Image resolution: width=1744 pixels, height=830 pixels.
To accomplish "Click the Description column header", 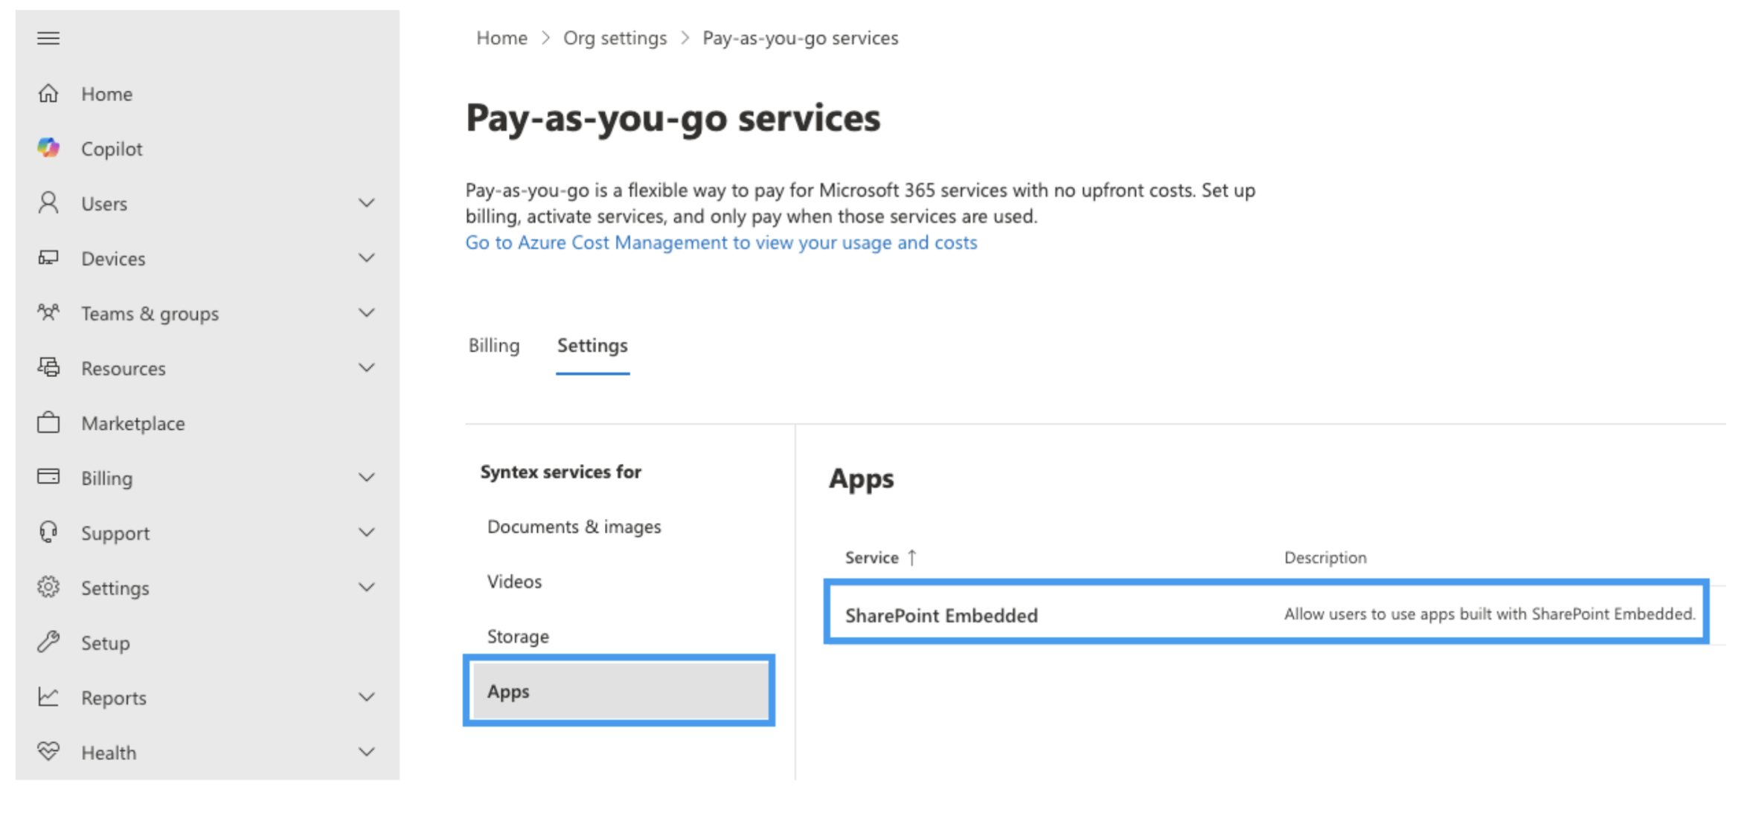I will tap(1325, 557).
